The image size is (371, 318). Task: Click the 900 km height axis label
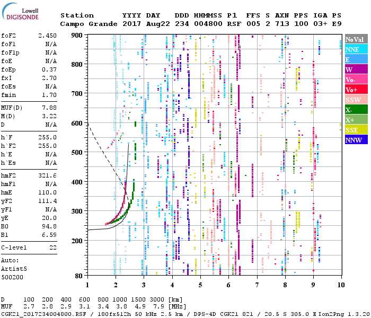point(78,36)
